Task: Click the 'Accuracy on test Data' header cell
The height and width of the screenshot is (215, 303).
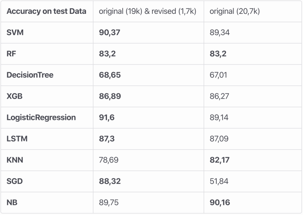Action: [47, 11]
